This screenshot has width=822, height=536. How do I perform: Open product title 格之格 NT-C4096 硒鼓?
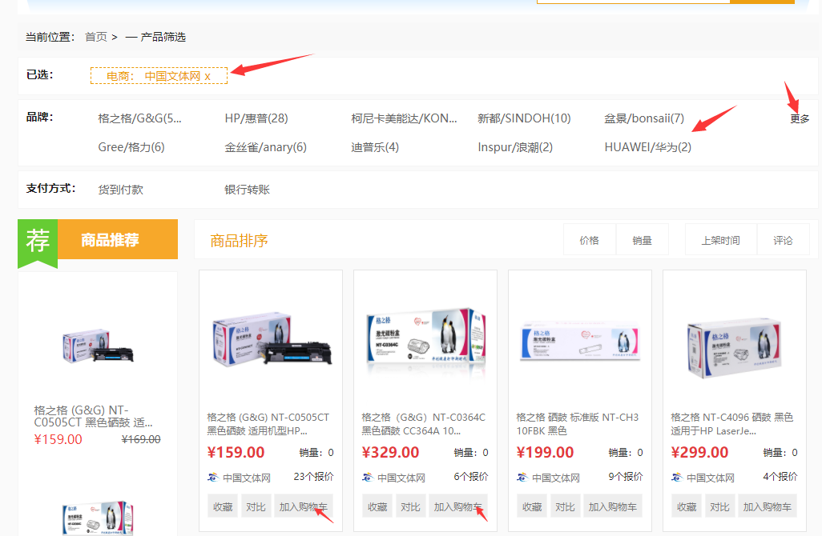point(731,424)
